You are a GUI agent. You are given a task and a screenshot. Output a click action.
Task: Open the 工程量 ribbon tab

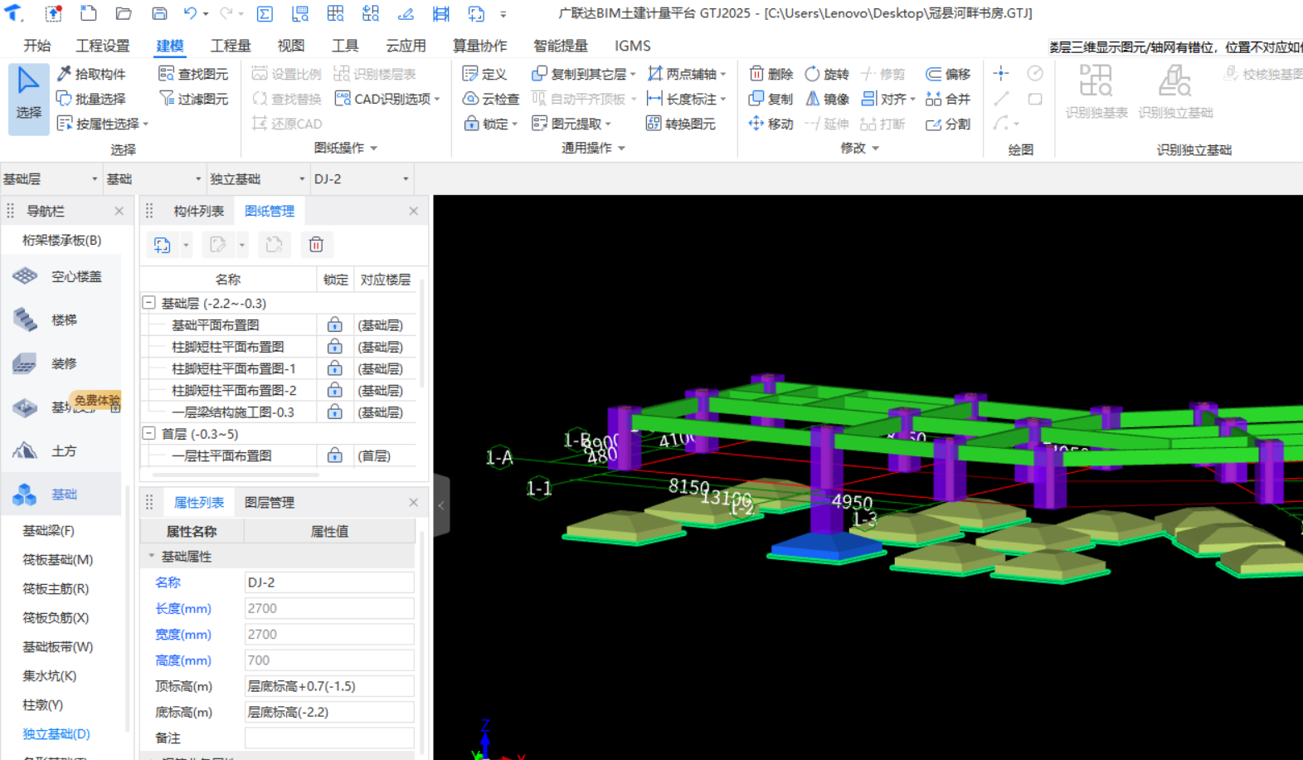[231, 46]
